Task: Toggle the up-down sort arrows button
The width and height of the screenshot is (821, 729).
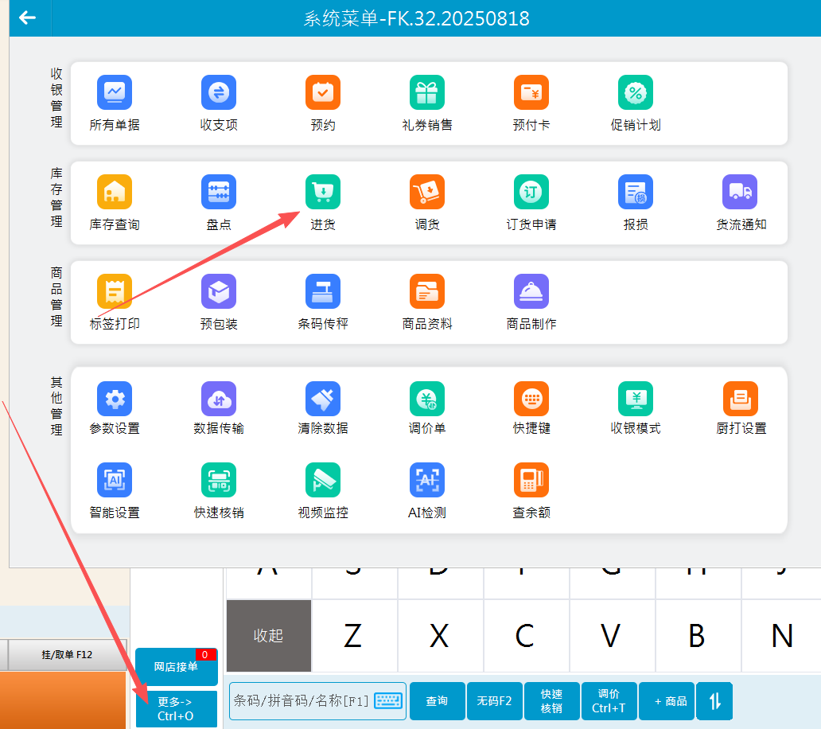Action: [714, 701]
